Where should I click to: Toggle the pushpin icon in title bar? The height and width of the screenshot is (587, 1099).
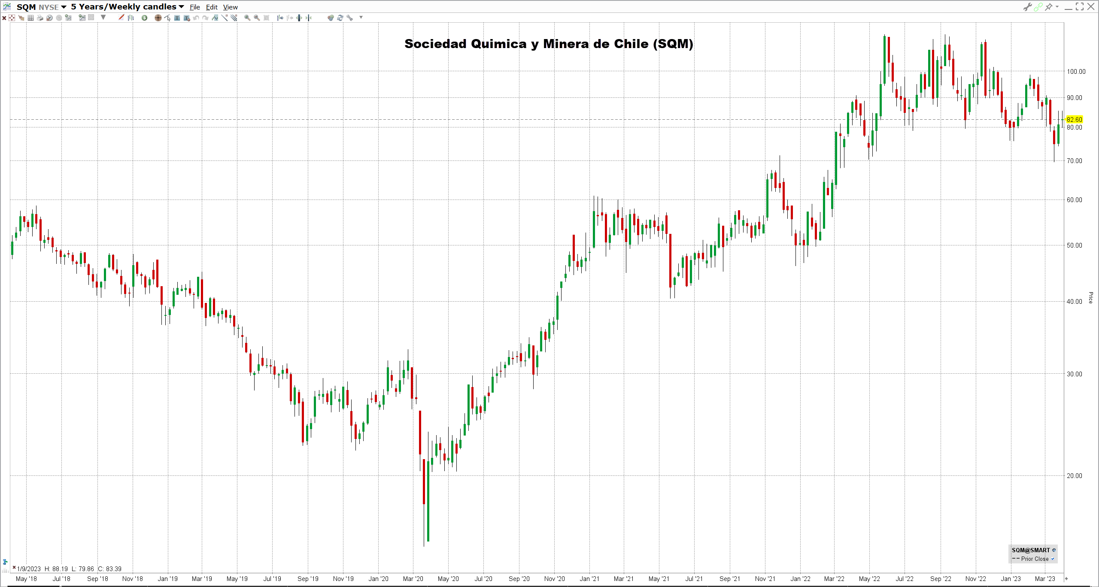1049,7
